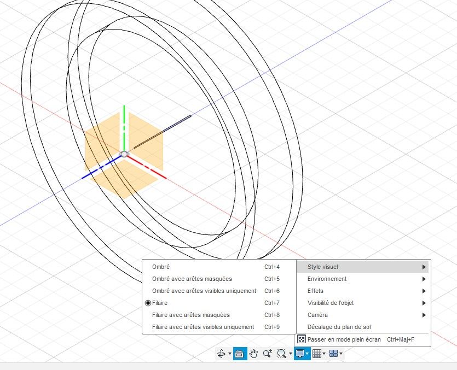Open the Orbit tool dropdown arrow

click(230, 354)
